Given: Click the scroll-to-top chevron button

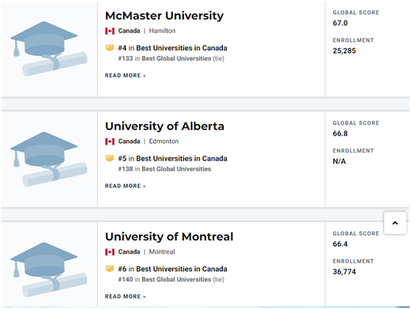Looking at the screenshot, I should click(395, 223).
